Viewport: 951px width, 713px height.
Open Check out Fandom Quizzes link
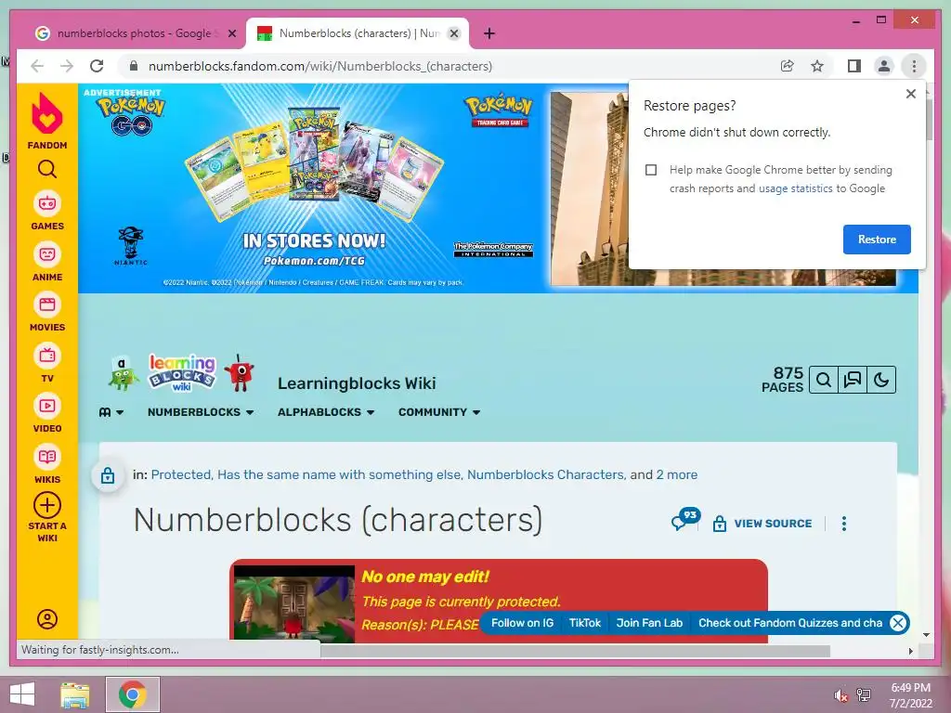point(789,623)
